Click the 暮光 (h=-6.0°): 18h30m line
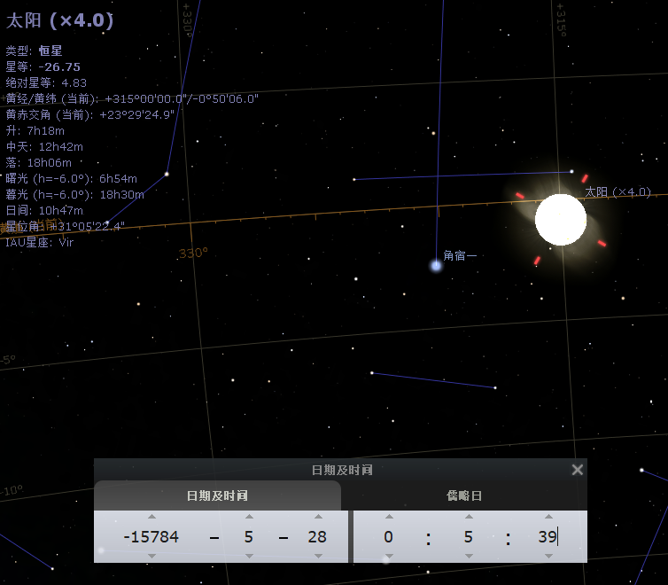Screen dimensions: 668x585 [75, 195]
